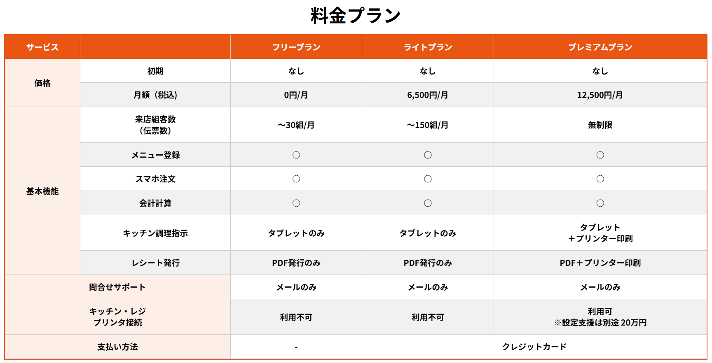This screenshot has width=712, height=363.
Task: Click the 基本機能 category cell
Action: point(42,191)
